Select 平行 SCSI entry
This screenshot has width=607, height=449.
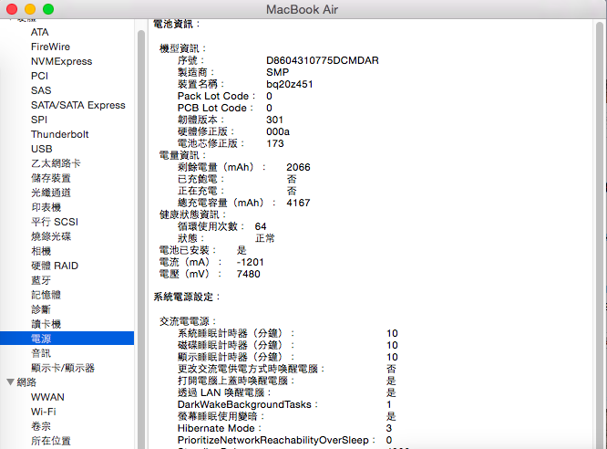(55, 222)
